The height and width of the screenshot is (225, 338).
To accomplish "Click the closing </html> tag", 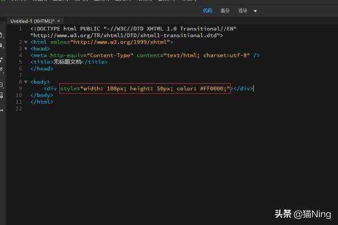I will click(42, 102).
